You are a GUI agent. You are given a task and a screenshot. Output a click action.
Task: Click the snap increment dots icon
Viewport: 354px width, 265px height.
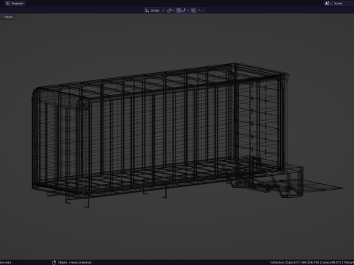point(184,10)
